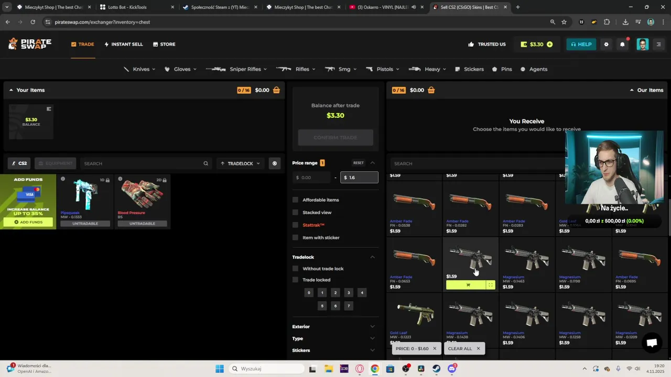Select the Pins category
Viewport: 671px width, 377px height.
click(x=502, y=69)
